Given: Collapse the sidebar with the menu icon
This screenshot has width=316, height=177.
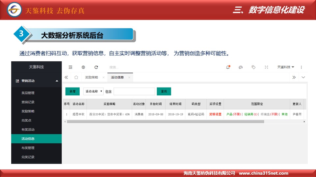Looking at the screenshot, I should pos(70,67).
